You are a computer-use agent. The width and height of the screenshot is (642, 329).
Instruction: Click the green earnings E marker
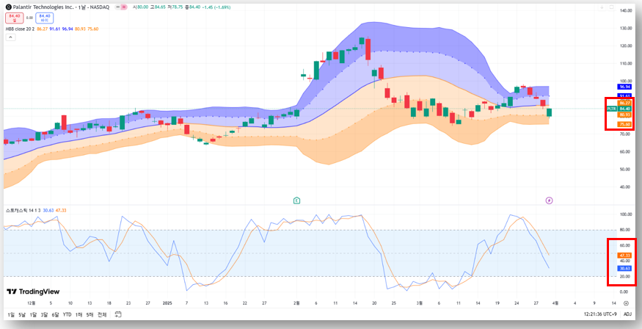point(297,200)
